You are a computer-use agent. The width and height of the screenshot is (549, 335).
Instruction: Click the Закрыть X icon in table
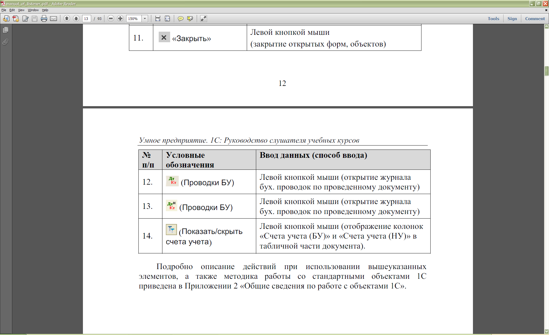[x=164, y=37]
